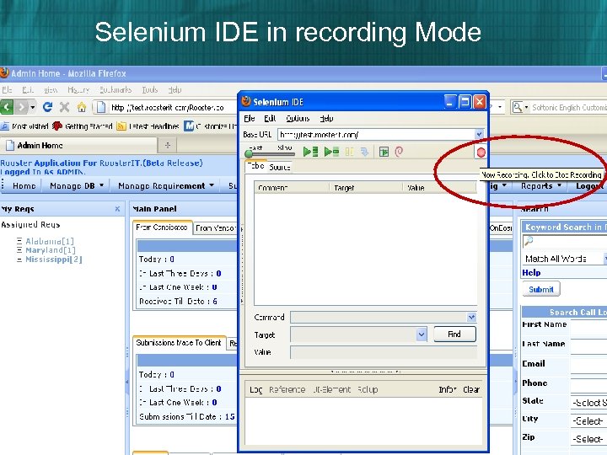Go forward with Firefox forward arrow
Screen dimensions: 607x455
pyautogui.click(x=22, y=107)
